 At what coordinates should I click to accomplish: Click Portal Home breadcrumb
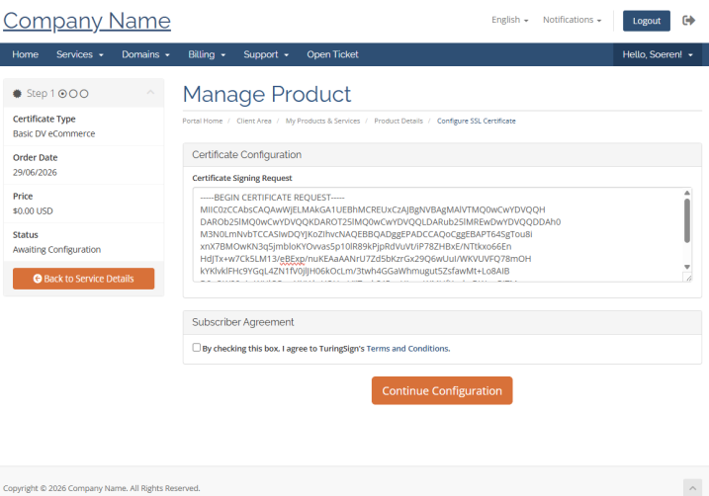click(x=202, y=122)
